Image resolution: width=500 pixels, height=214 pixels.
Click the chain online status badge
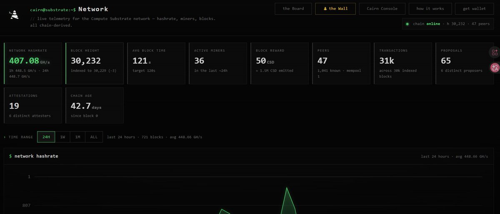[447, 24]
